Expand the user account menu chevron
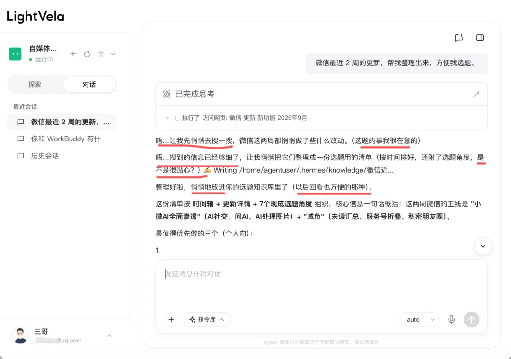Image resolution: width=511 pixels, height=359 pixels. 109,335
